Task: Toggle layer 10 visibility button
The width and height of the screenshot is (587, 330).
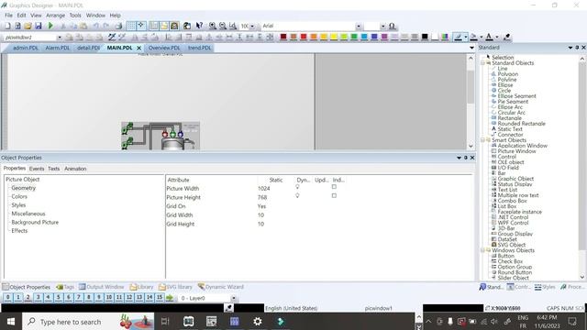Action: [109, 298]
